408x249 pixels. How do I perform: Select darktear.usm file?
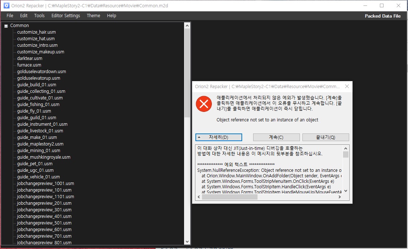[30, 59]
